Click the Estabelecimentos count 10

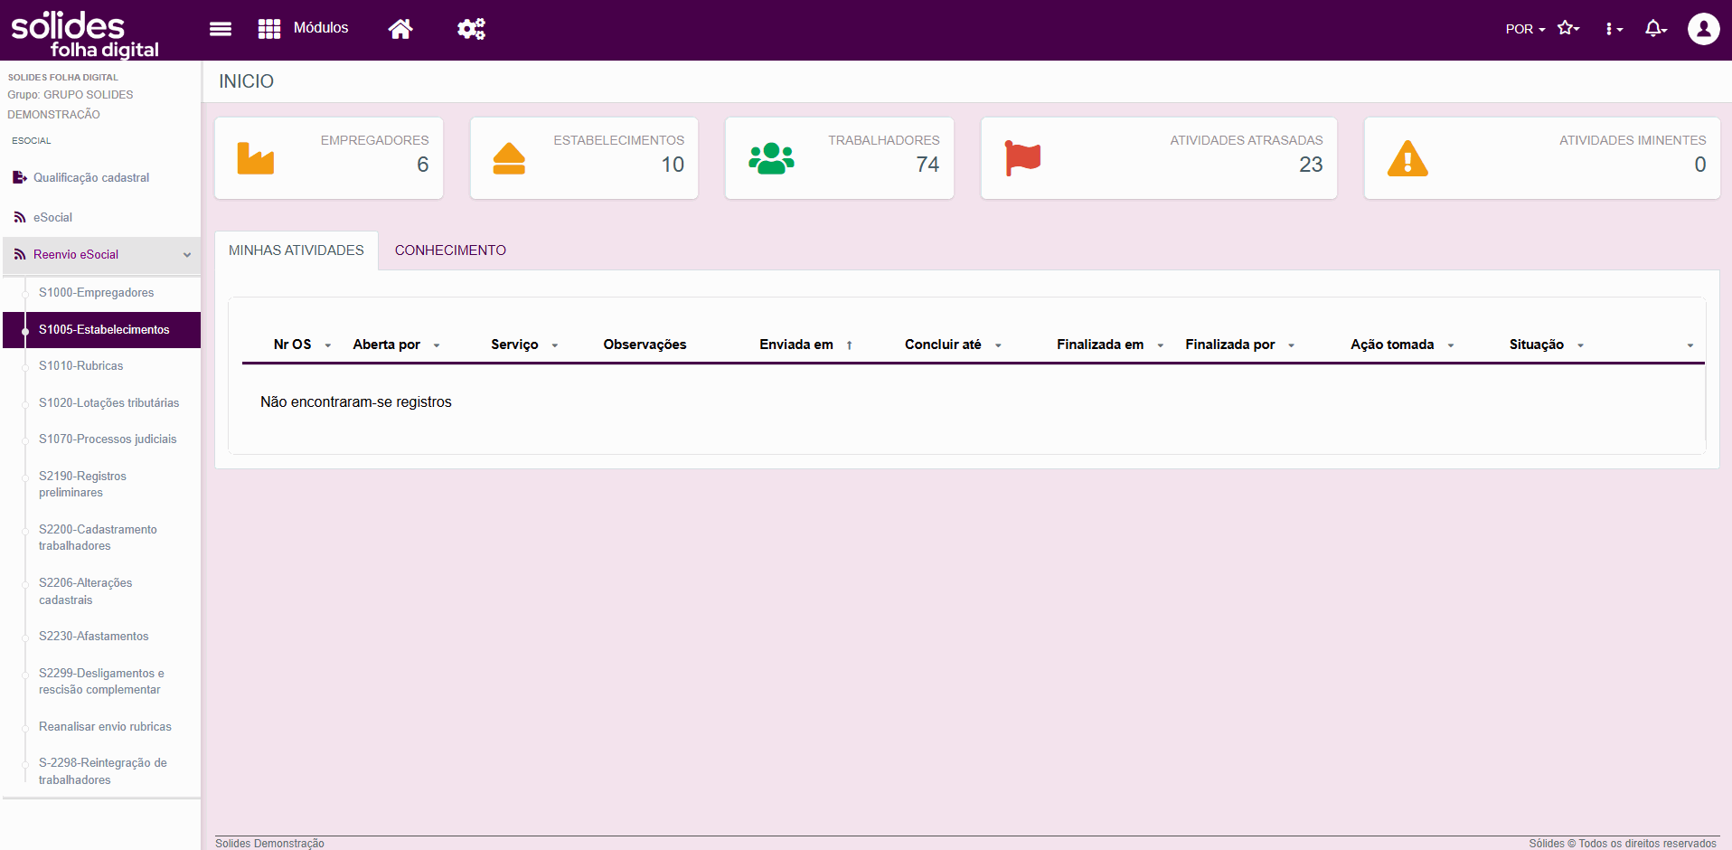[673, 165]
